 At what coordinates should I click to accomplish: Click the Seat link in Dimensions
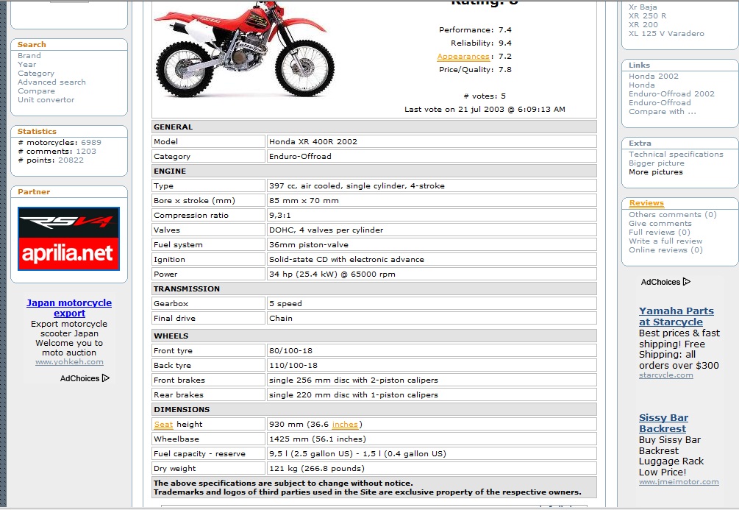[163, 425]
